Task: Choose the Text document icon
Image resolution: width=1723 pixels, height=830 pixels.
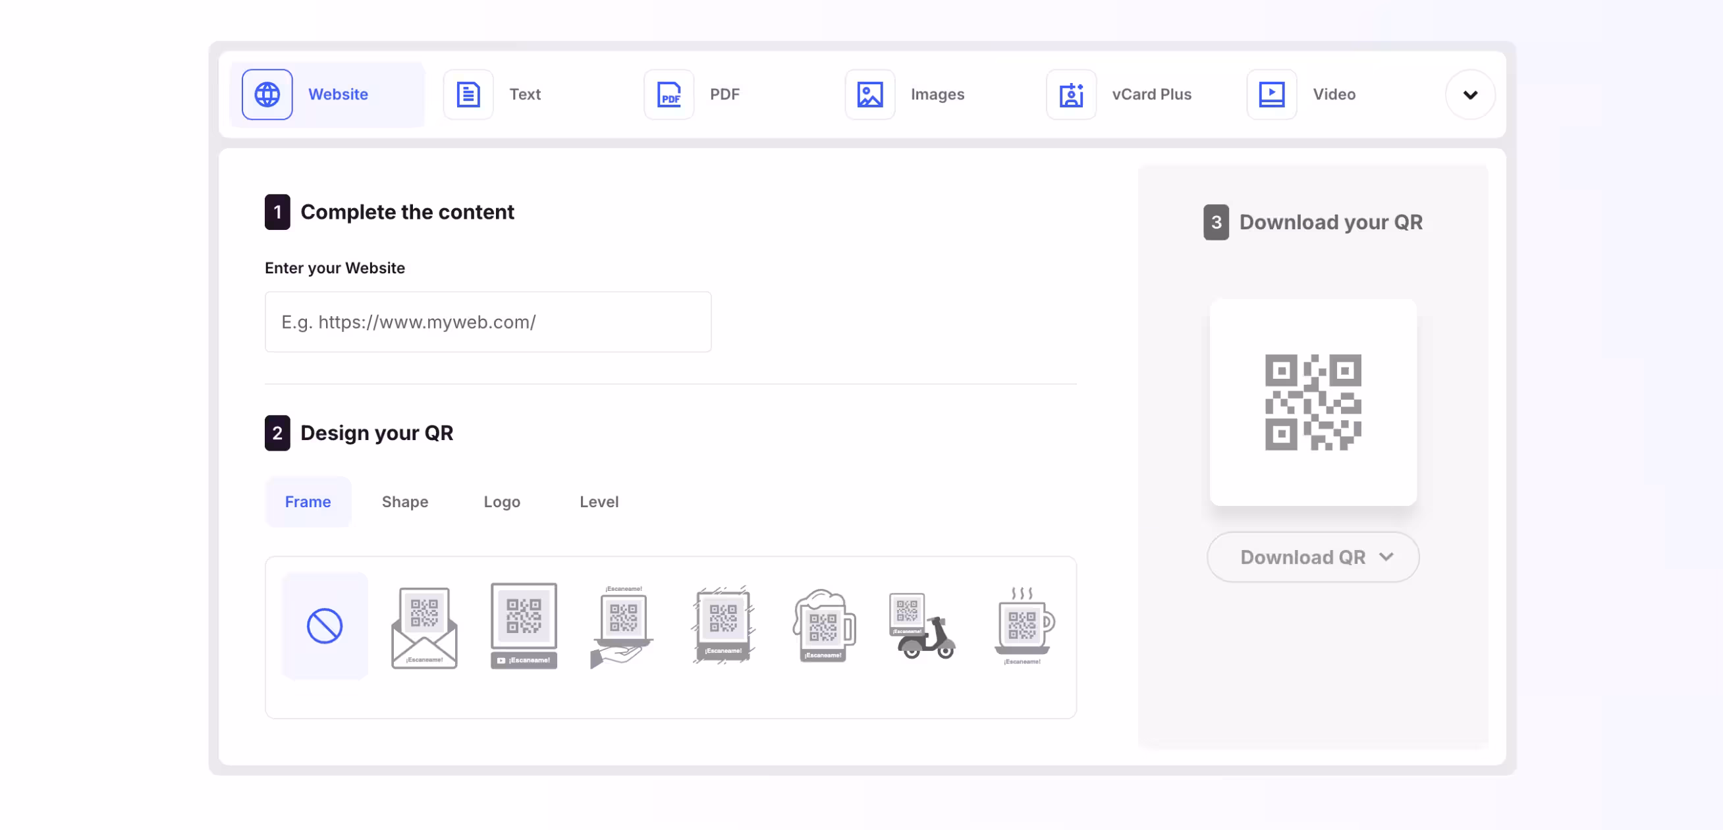Action: (x=468, y=94)
